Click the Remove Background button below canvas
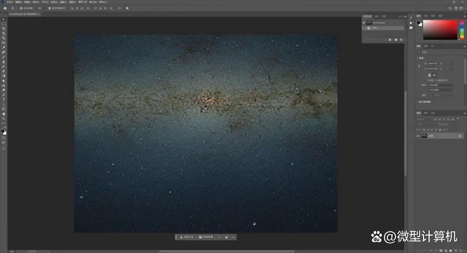Viewport: 467px width, 253px height. pos(206,237)
